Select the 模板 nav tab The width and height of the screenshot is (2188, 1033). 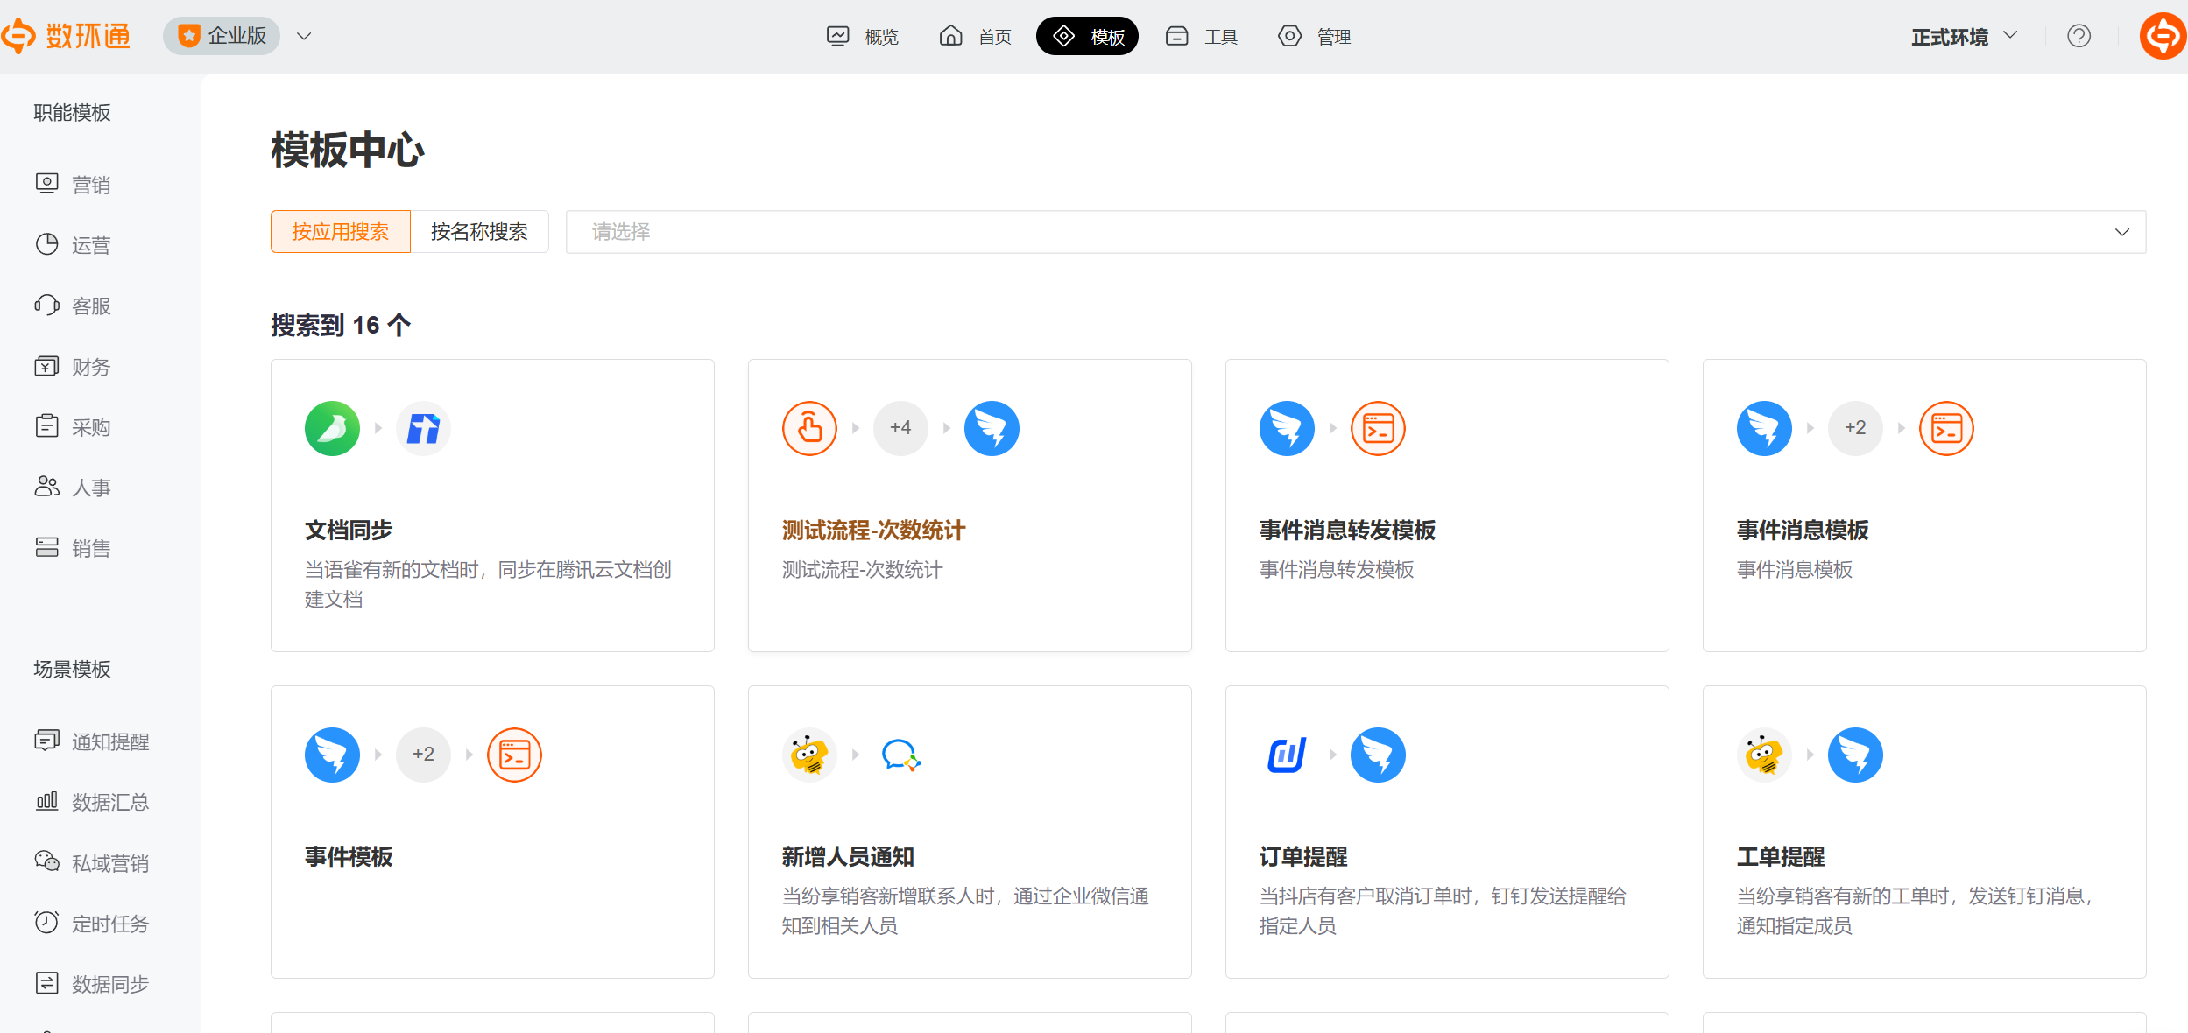(1087, 36)
